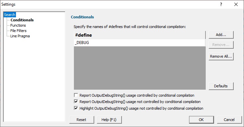Select Conditionals in the settings tree

[22, 20]
